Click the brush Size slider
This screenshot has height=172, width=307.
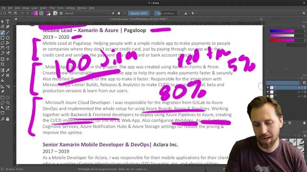(165, 13)
